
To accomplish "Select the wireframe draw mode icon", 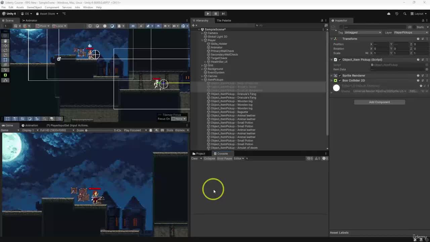I will pyautogui.click(x=90, y=26).
